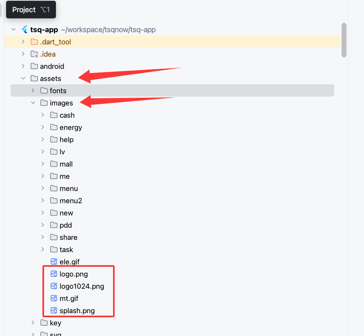Collapse the assets folder
The height and width of the screenshot is (336, 364).
pos(23,79)
